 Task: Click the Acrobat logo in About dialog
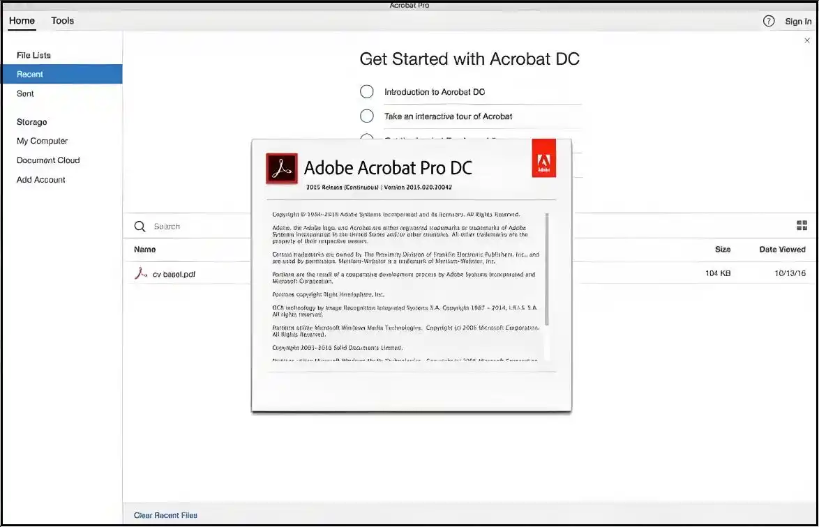tap(282, 168)
